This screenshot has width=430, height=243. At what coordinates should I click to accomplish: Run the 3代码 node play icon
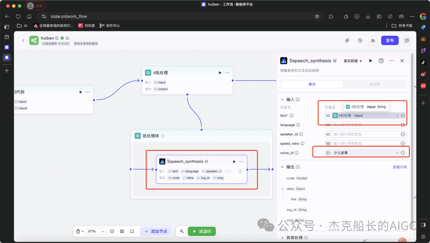pyautogui.click(x=80, y=92)
